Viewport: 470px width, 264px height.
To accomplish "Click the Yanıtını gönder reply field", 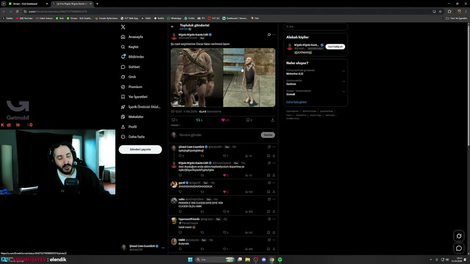I will pyautogui.click(x=219, y=135).
